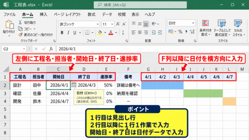Click the Copy (コピー) icon

click(20, 29)
